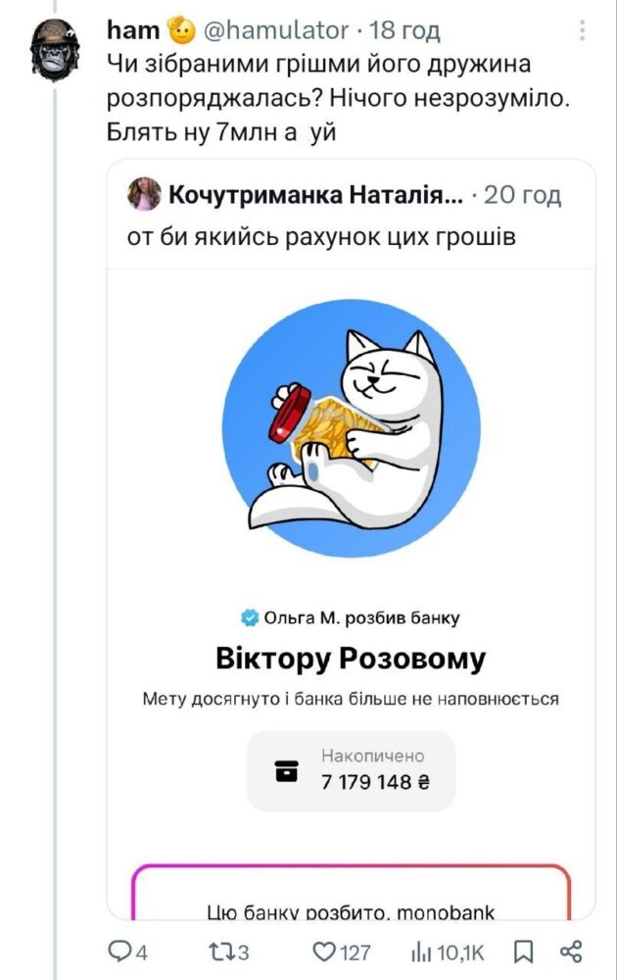Reply to the tweet via comment icon
The image size is (617, 980).
tap(119, 952)
